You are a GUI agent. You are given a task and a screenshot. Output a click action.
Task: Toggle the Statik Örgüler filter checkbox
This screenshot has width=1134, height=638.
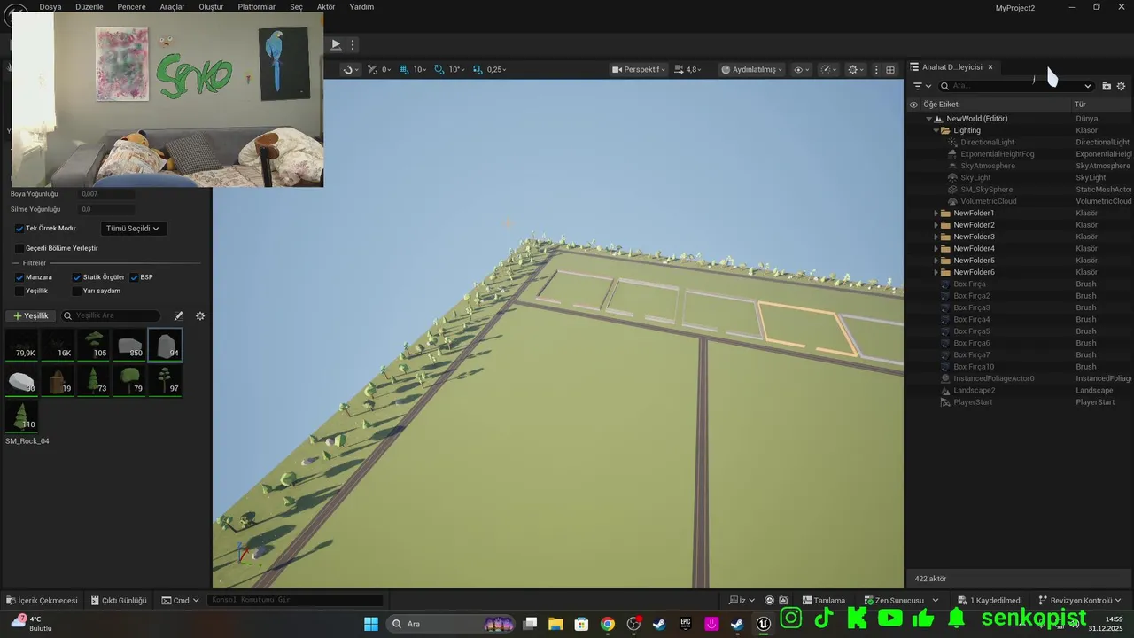pyautogui.click(x=77, y=277)
